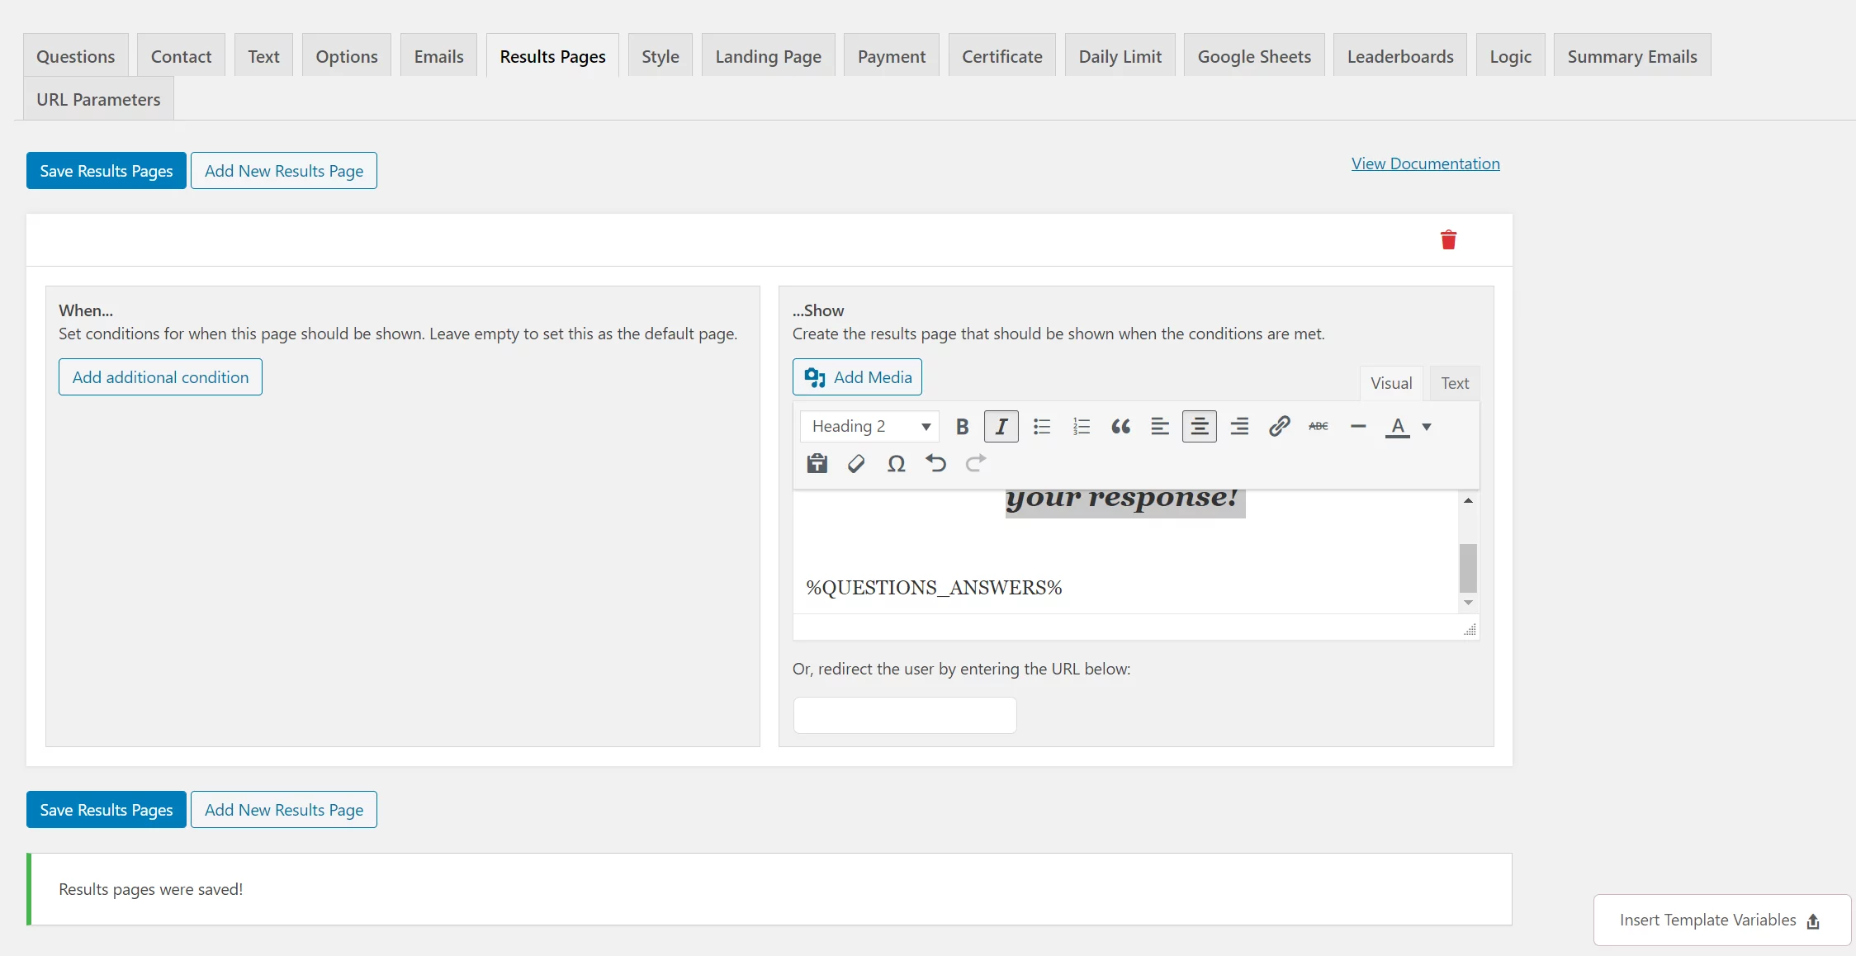Open the View Documentation link
1856x956 pixels.
(1425, 163)
